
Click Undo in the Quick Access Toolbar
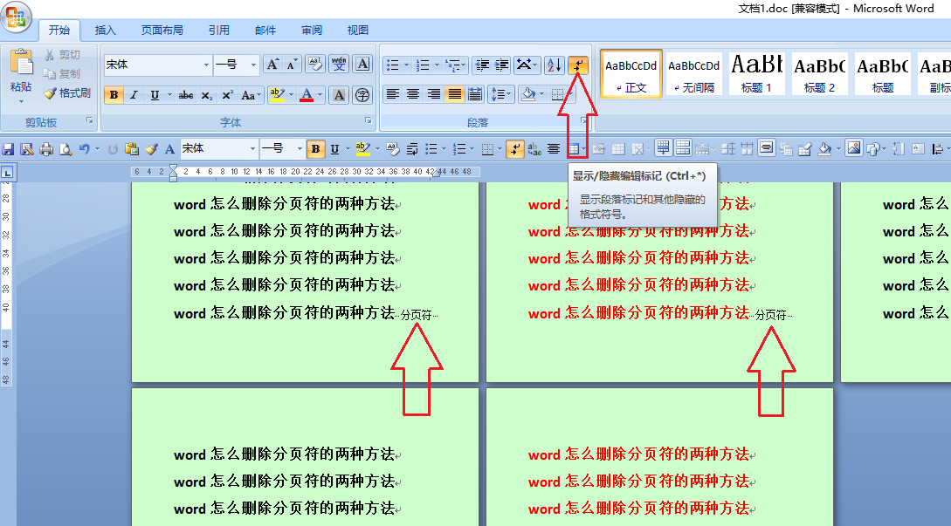[x=85, y=149]
